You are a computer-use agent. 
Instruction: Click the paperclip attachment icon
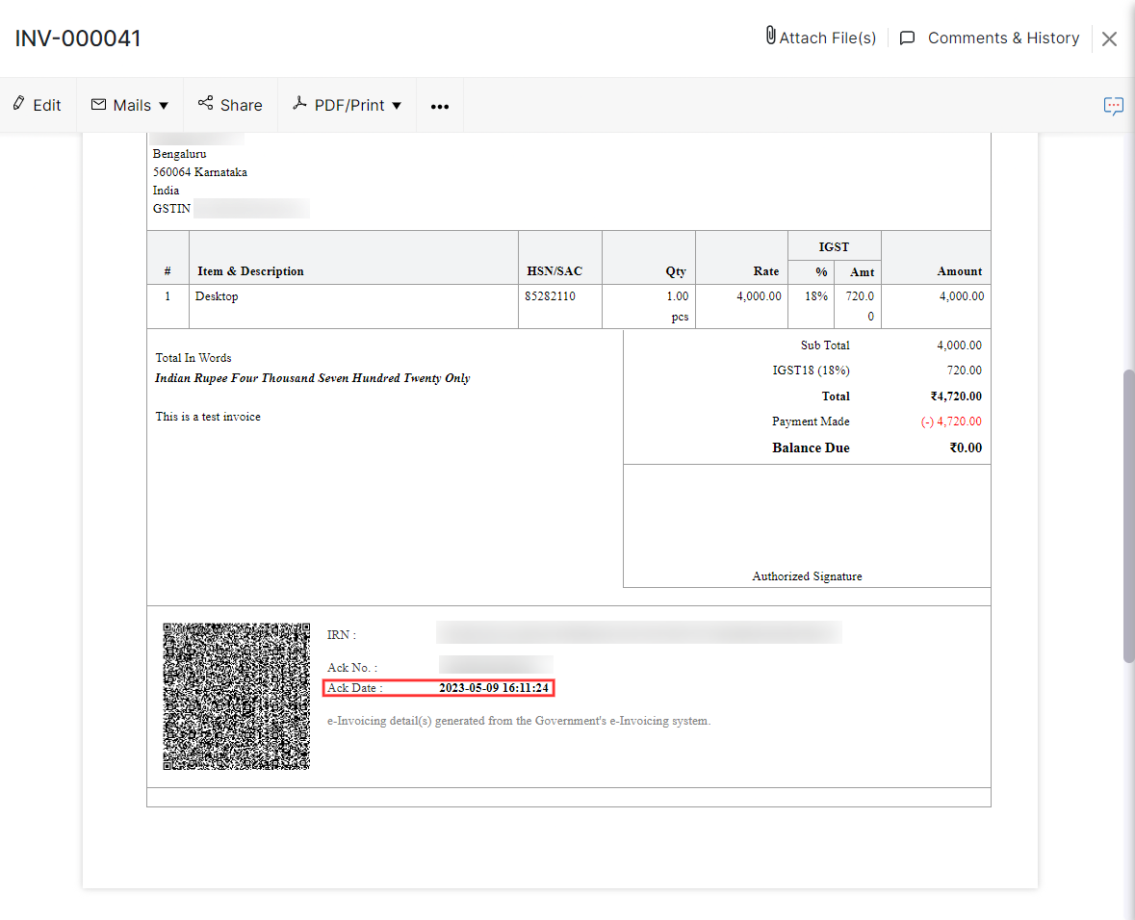pos(770,37)
